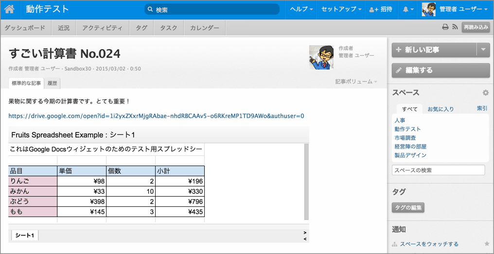Click the spreadsheet next-sheet arrow

(x=305, y=233)
